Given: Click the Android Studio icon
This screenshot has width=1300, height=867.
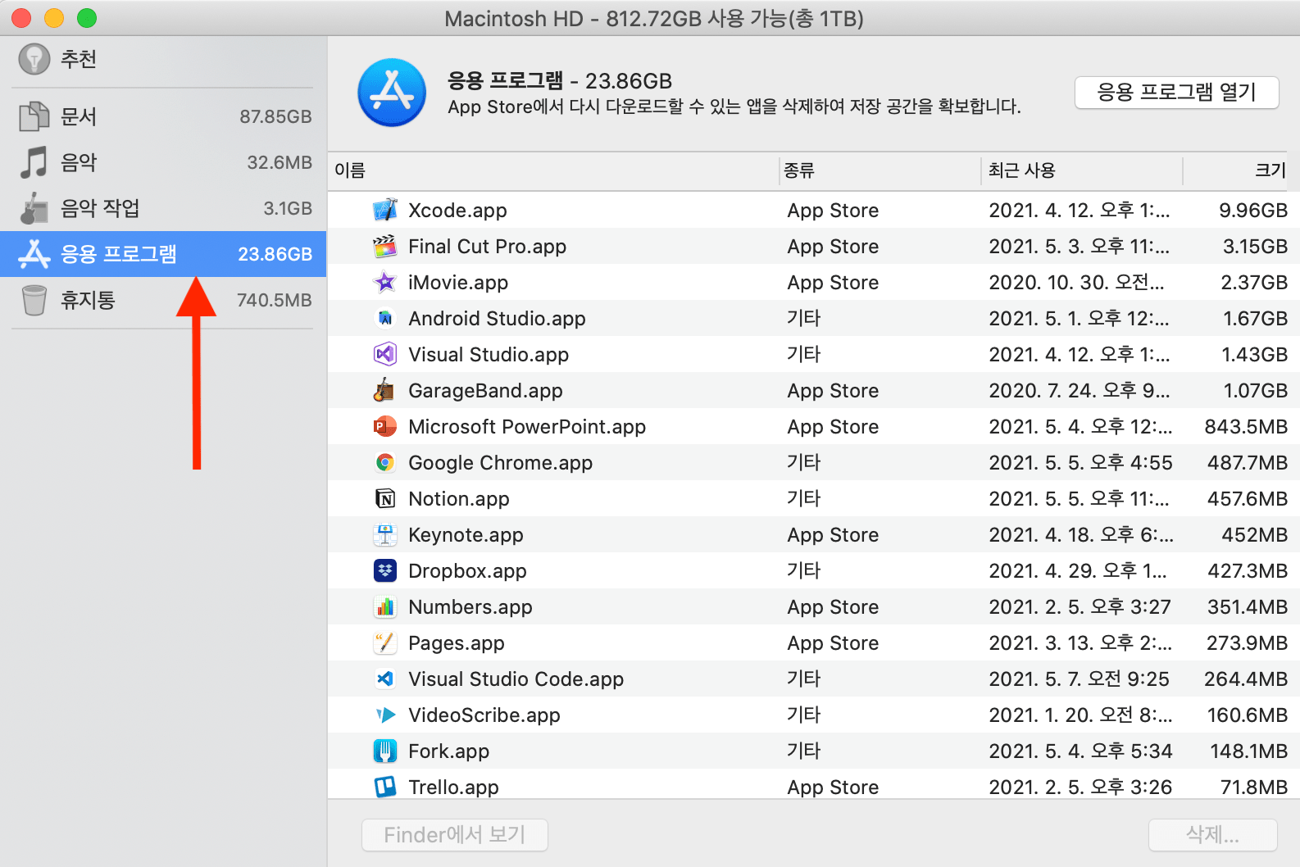Looking at the screenshot, I should [x=384, y=318].
